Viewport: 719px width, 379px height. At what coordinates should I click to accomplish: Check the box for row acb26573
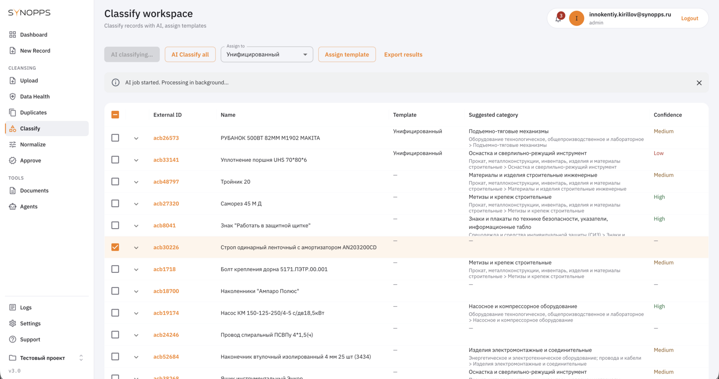point(115,138)
